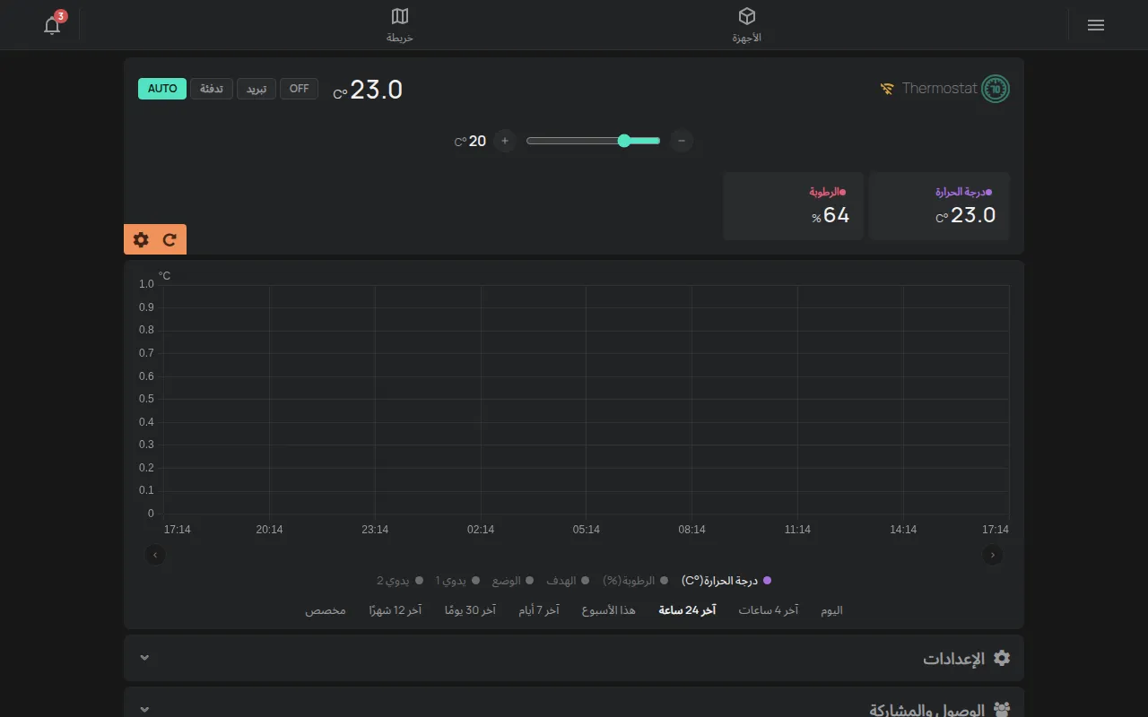
Task: Click the settings section gear icon
Action: tap(1002, 658)
